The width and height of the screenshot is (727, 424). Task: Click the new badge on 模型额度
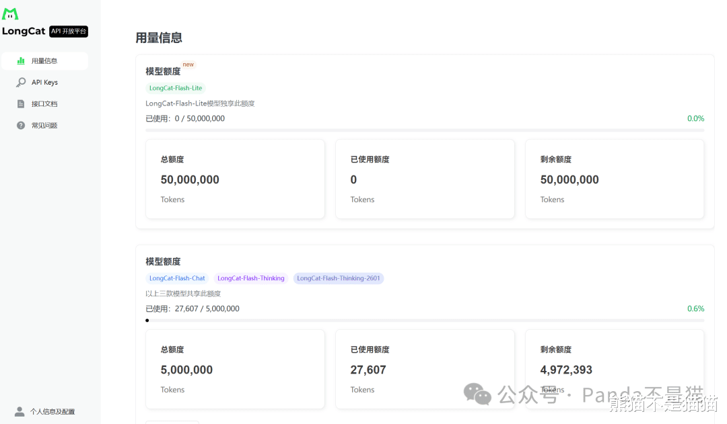tap(188, 65)
